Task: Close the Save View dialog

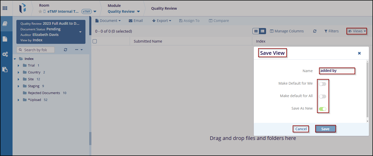Action: (x=359, y=53)
